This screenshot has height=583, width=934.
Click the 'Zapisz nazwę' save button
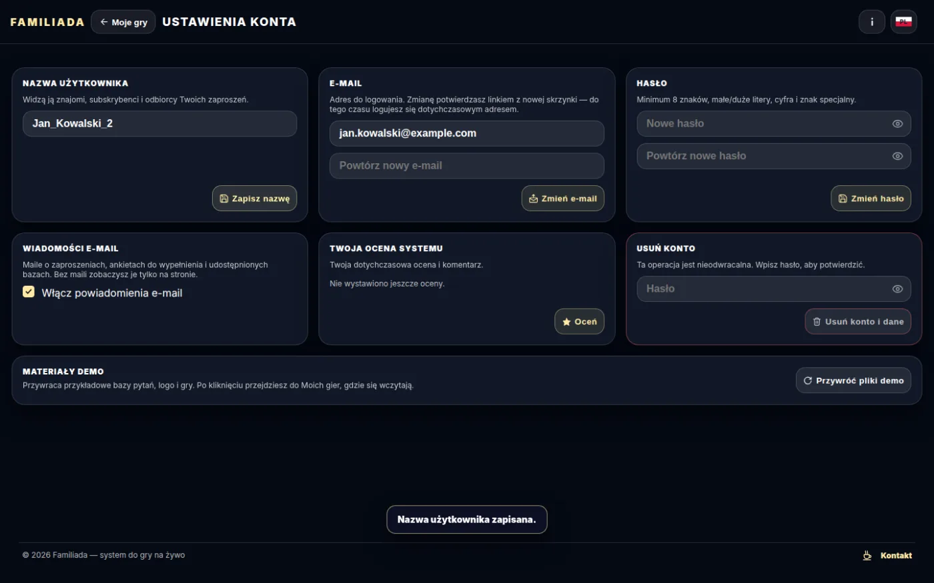[x=254, y=199]
